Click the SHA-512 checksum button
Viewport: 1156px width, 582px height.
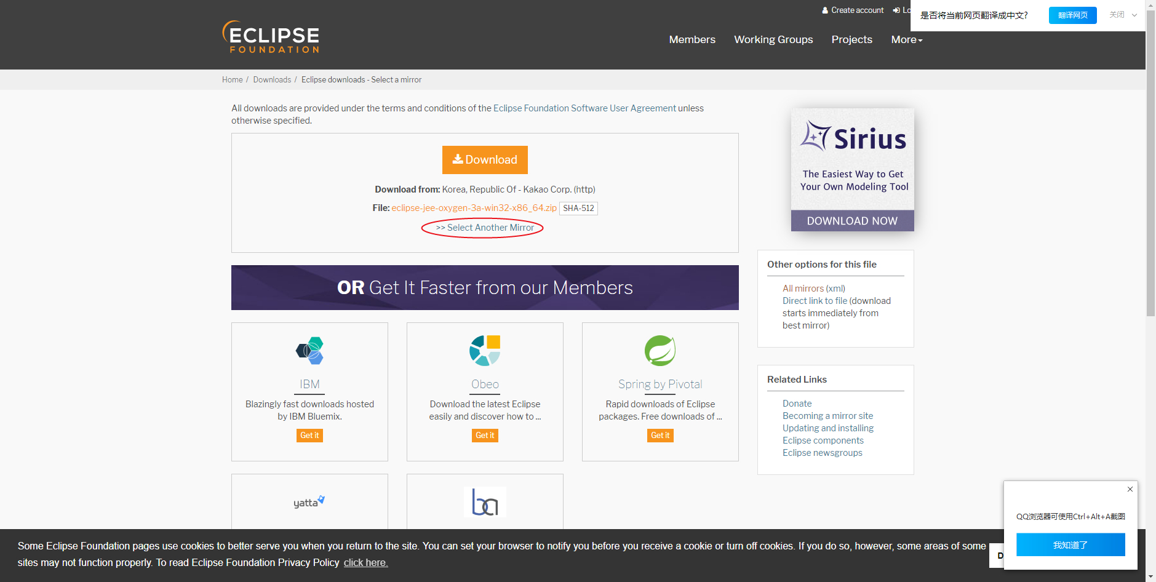click(578, 209)
